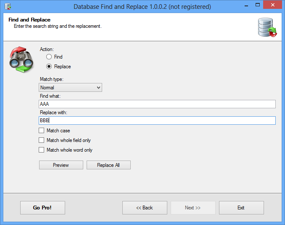This screenshot has width=285, height=225.
Task: Go to previous step with Back
Action: (145, 208)
